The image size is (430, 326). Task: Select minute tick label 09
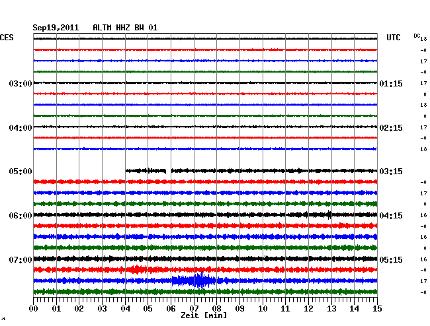point(239,308)
